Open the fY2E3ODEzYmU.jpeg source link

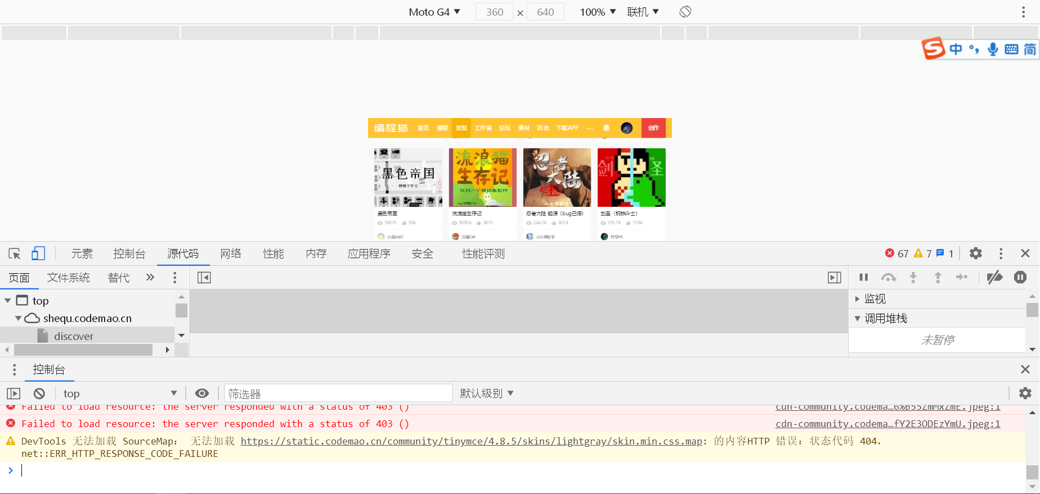tap(888, 424)
